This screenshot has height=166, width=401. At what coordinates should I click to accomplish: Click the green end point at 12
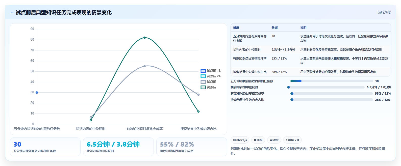tap(198, 112)
